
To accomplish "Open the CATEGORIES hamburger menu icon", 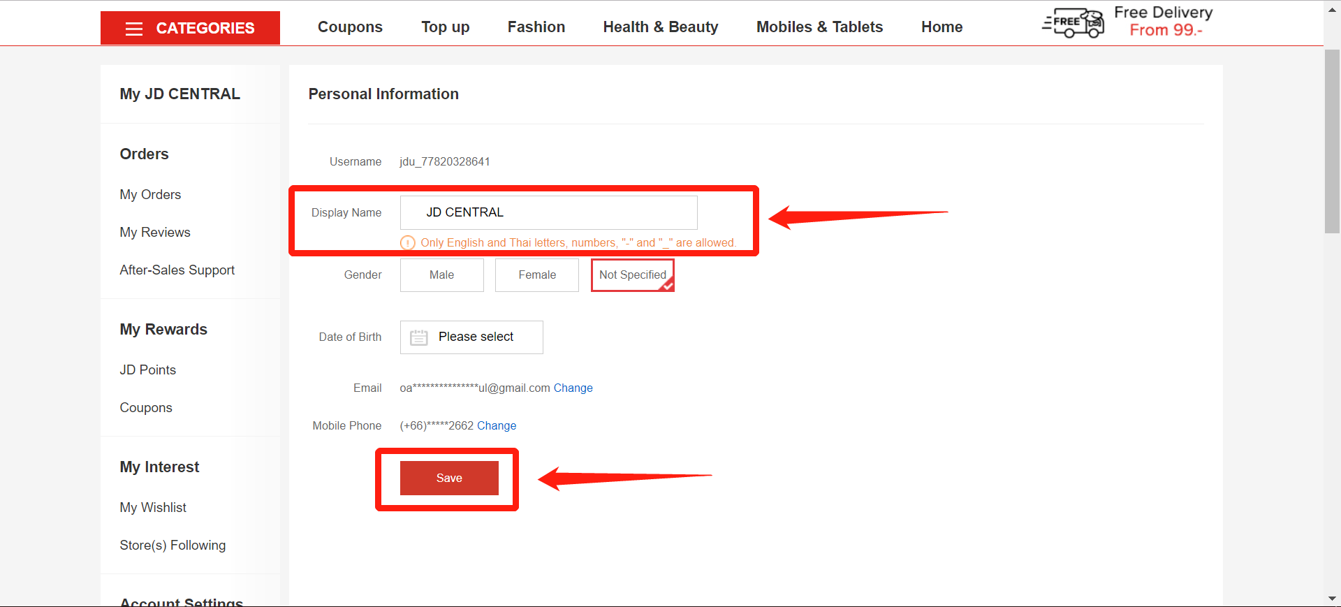I will click(x=134, y=29).
